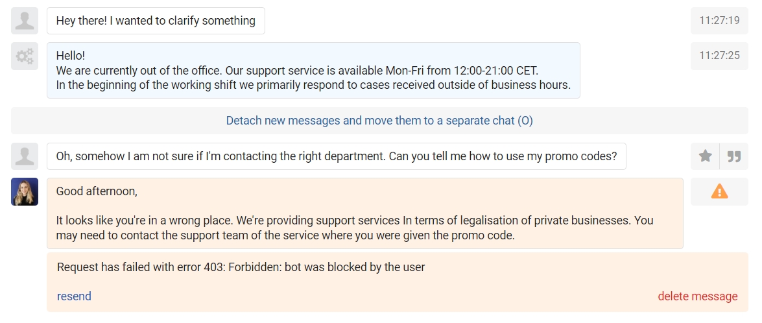This screenshot has height=323, width=762.
Task: Click 'bot was blocked by the user' text
Action: pos(355,267)
